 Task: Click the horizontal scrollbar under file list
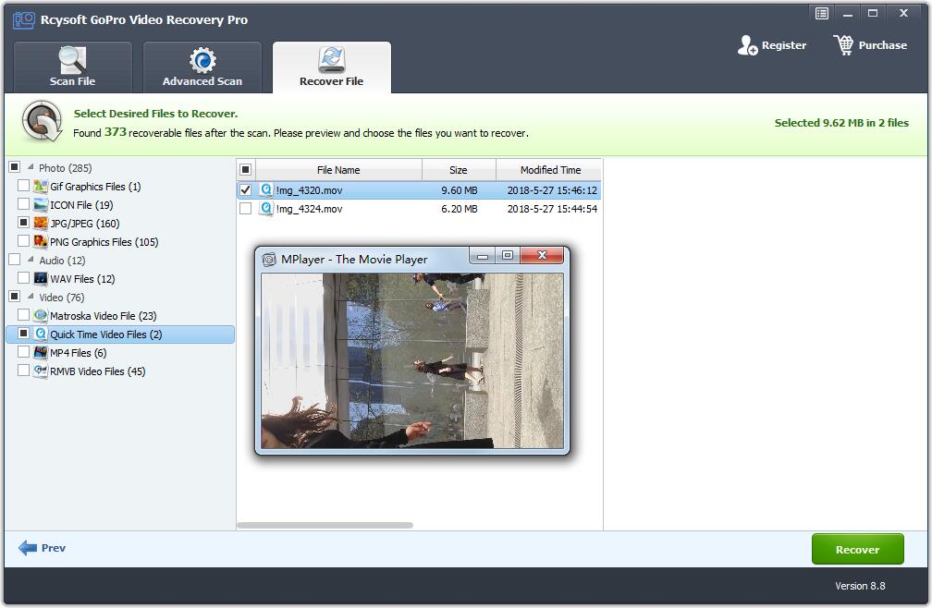point(325,525)
